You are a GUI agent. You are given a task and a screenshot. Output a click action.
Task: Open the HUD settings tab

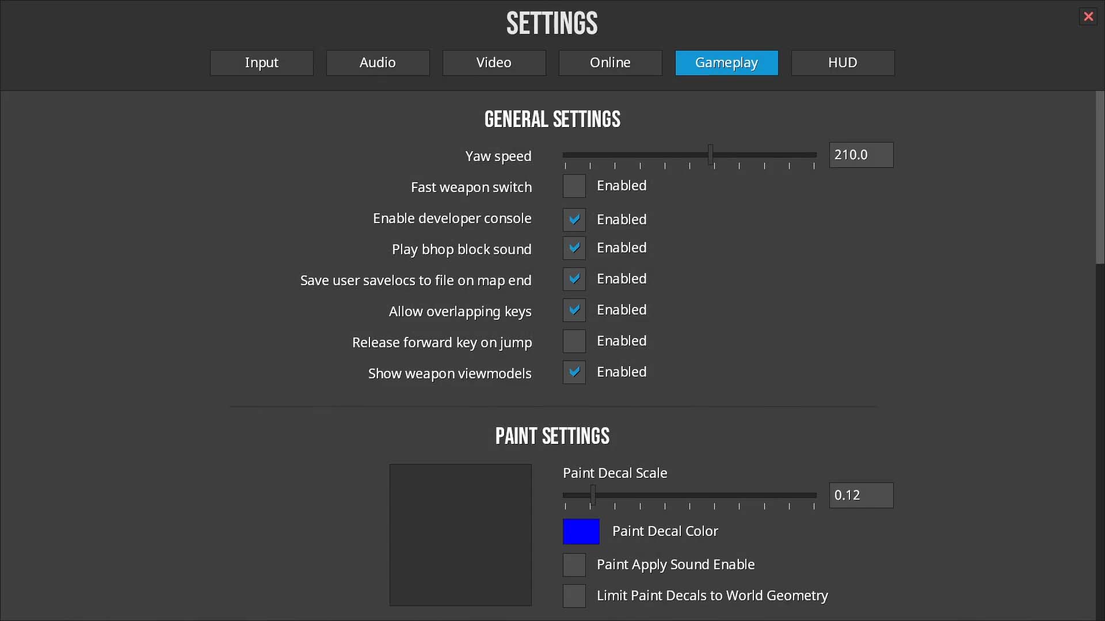click(843, 63)
